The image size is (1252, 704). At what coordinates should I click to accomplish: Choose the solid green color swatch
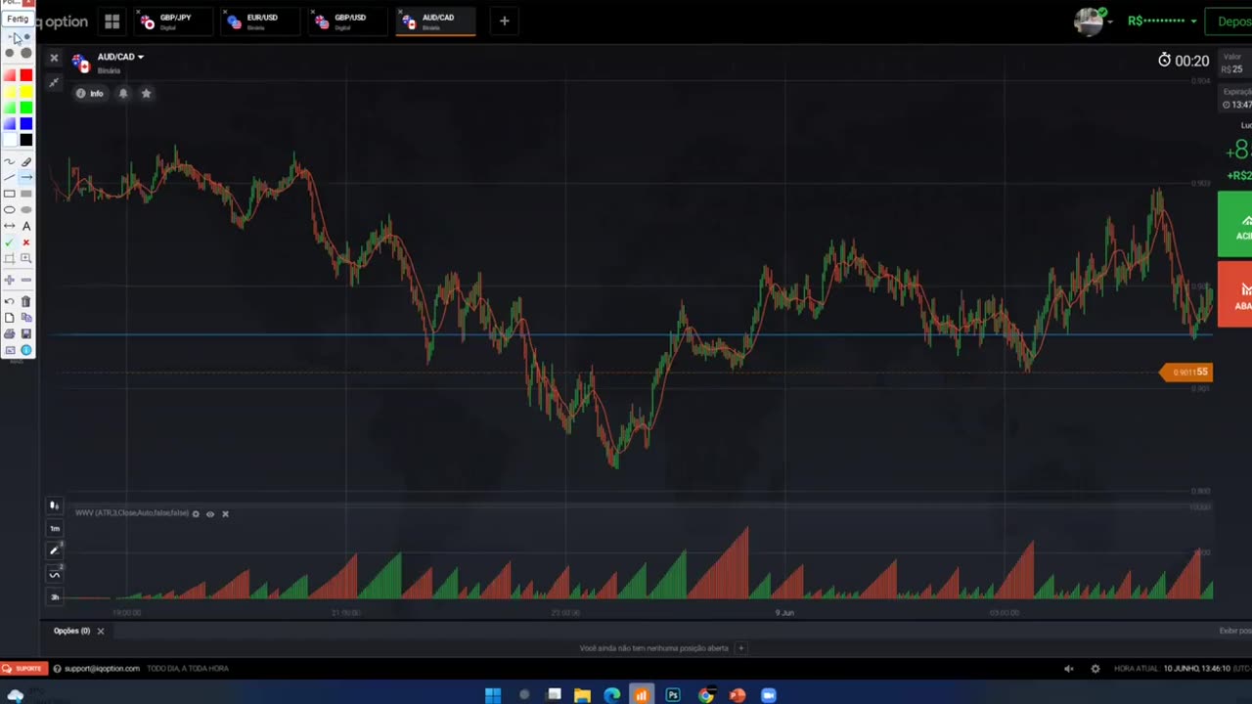(26, 108)
